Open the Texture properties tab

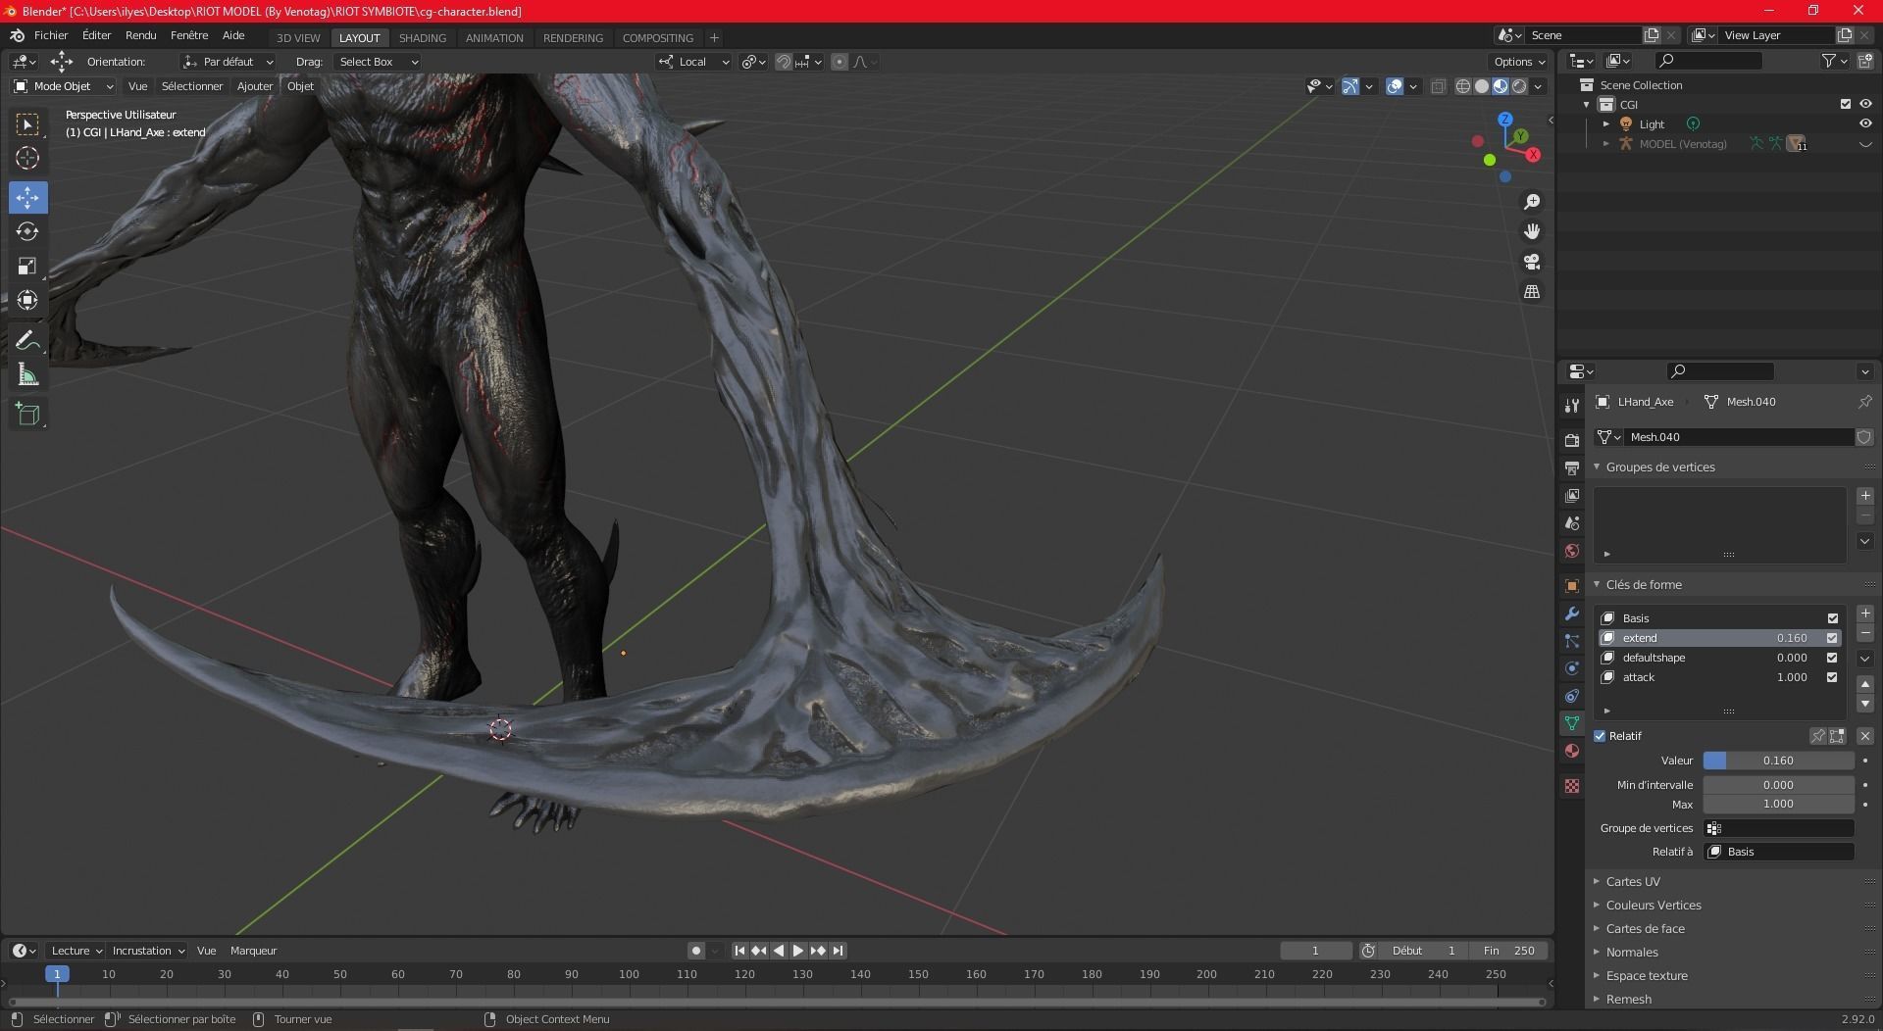pos(1572,786)
